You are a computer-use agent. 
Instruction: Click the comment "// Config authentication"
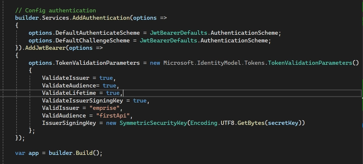[55, 10]
